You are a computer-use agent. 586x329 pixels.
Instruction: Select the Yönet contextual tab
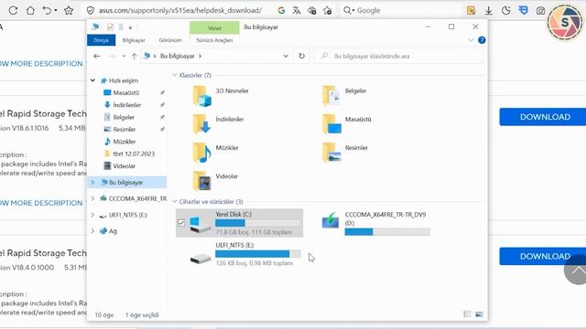pos(214,27)
